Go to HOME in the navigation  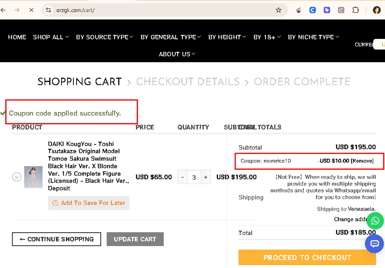point(17,37)
